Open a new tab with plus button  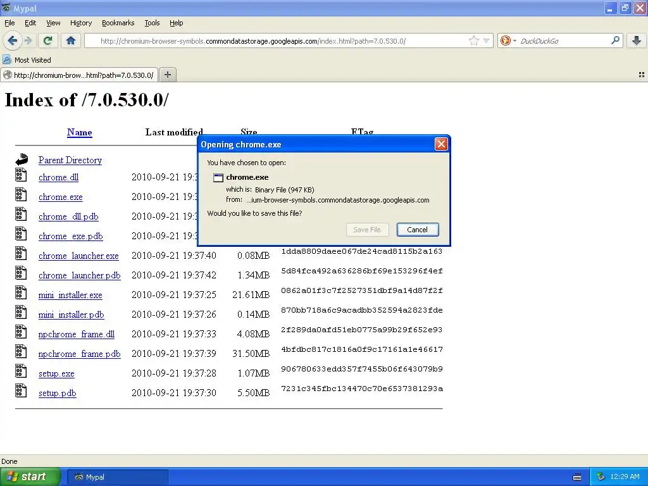[167, 75]
